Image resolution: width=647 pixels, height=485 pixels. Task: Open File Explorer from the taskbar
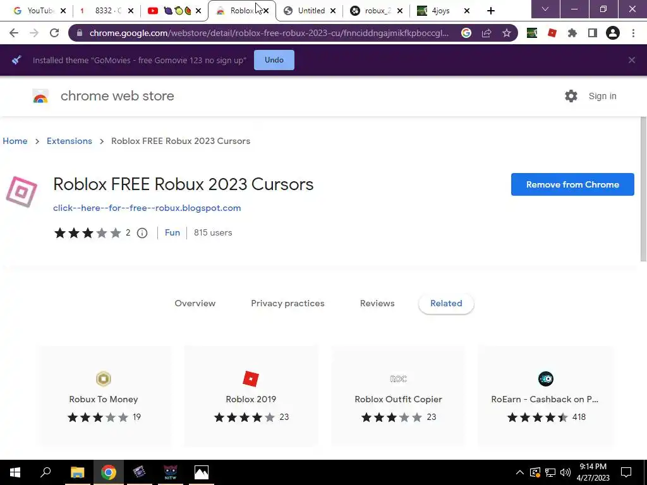[x=77, y=472]
